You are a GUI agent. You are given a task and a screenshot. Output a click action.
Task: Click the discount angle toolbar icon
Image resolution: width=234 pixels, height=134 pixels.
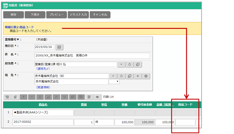point(48,97)
